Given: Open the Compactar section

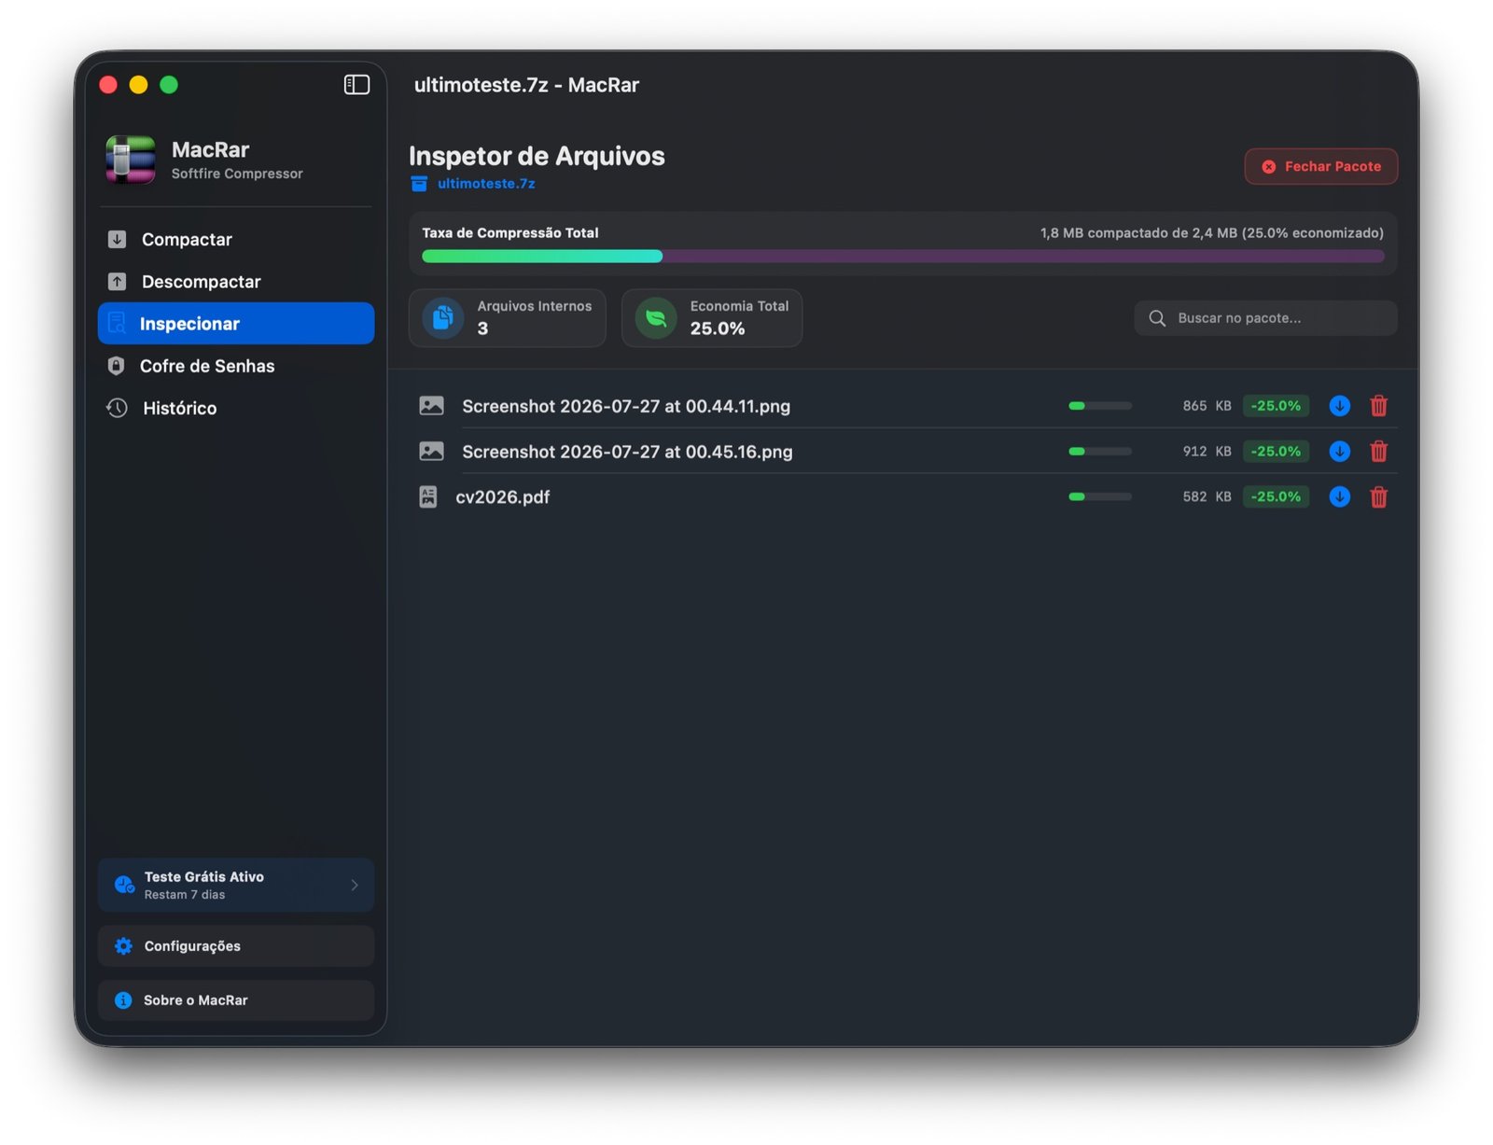Looking at the screenshot, I should tap(236, 240).
